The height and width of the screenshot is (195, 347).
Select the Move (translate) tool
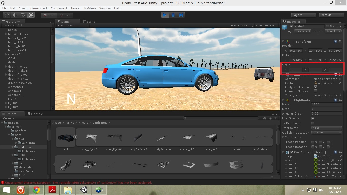click(x=15, y=15)
